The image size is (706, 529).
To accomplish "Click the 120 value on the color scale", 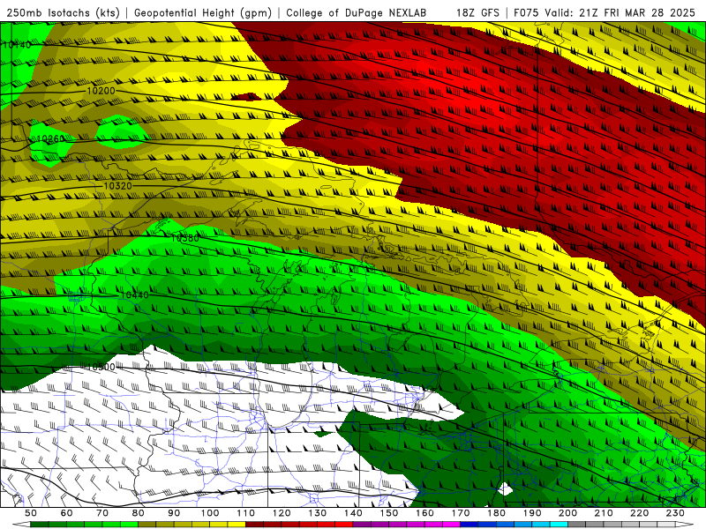I will click(282, 513).
